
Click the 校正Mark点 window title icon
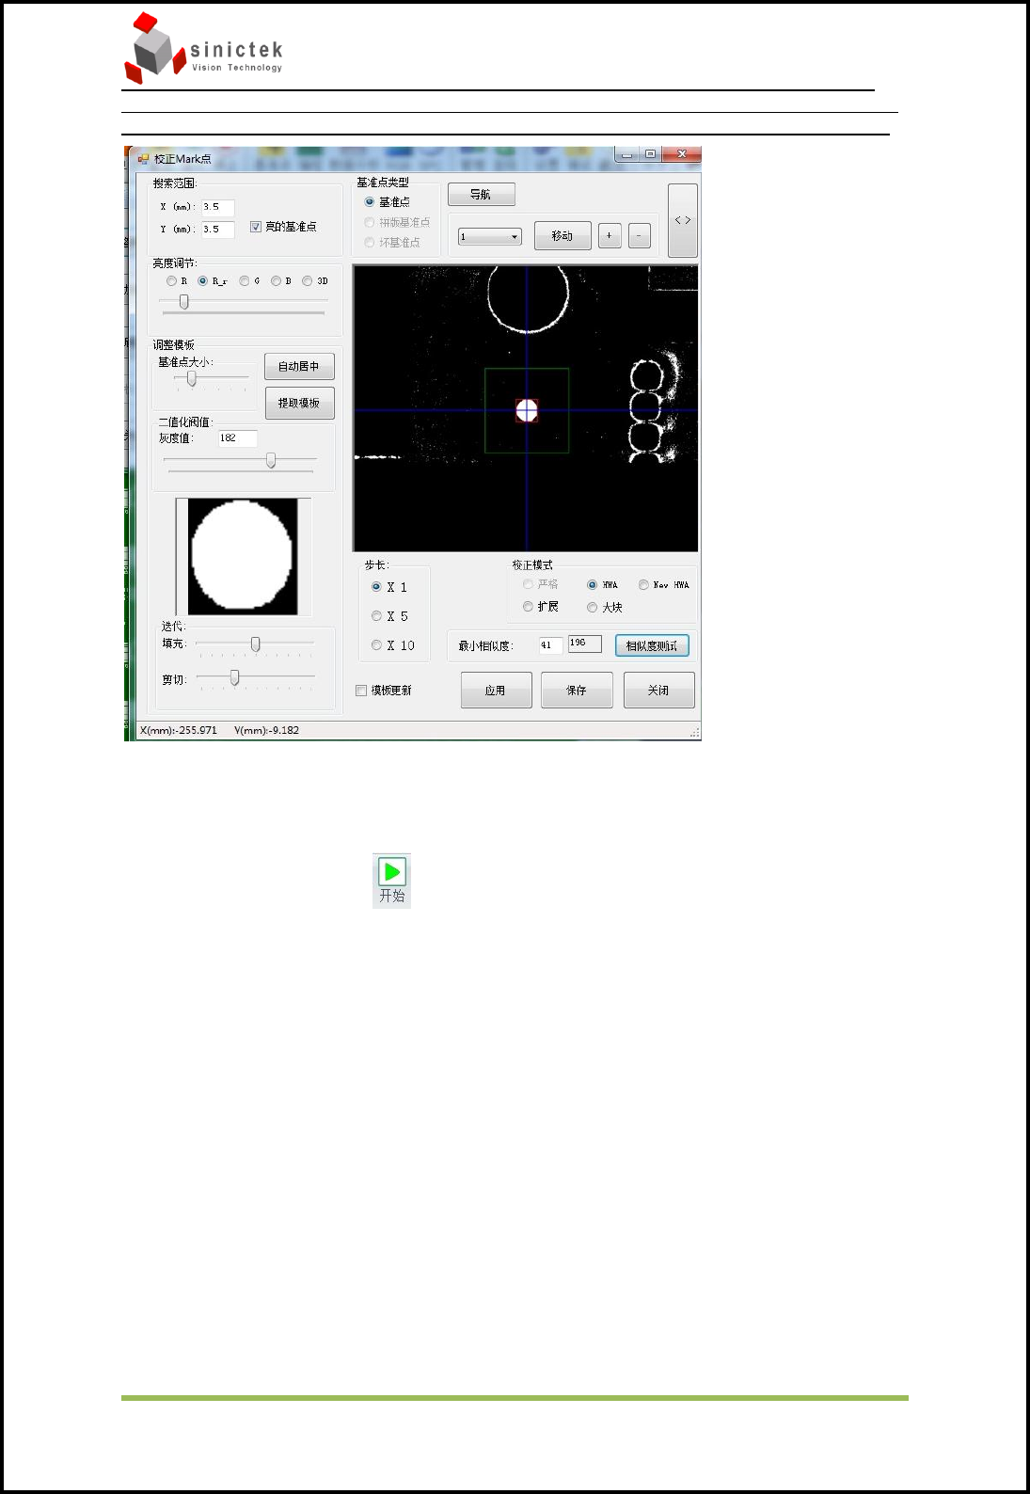144,159
